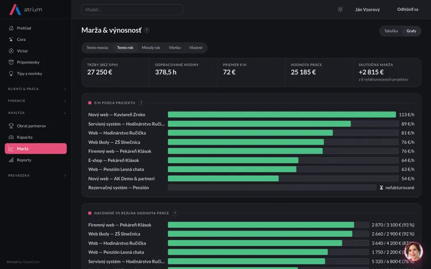Image resolution: width=431 pixels, height=269 pixels.
Task: Click 'E-shop — Pekáreň Klások' row label
Action: [113, 160]
